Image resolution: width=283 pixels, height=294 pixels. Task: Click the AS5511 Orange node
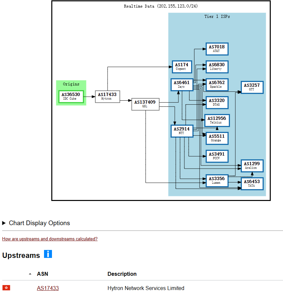pyautogui.click(x=217, y=138)
